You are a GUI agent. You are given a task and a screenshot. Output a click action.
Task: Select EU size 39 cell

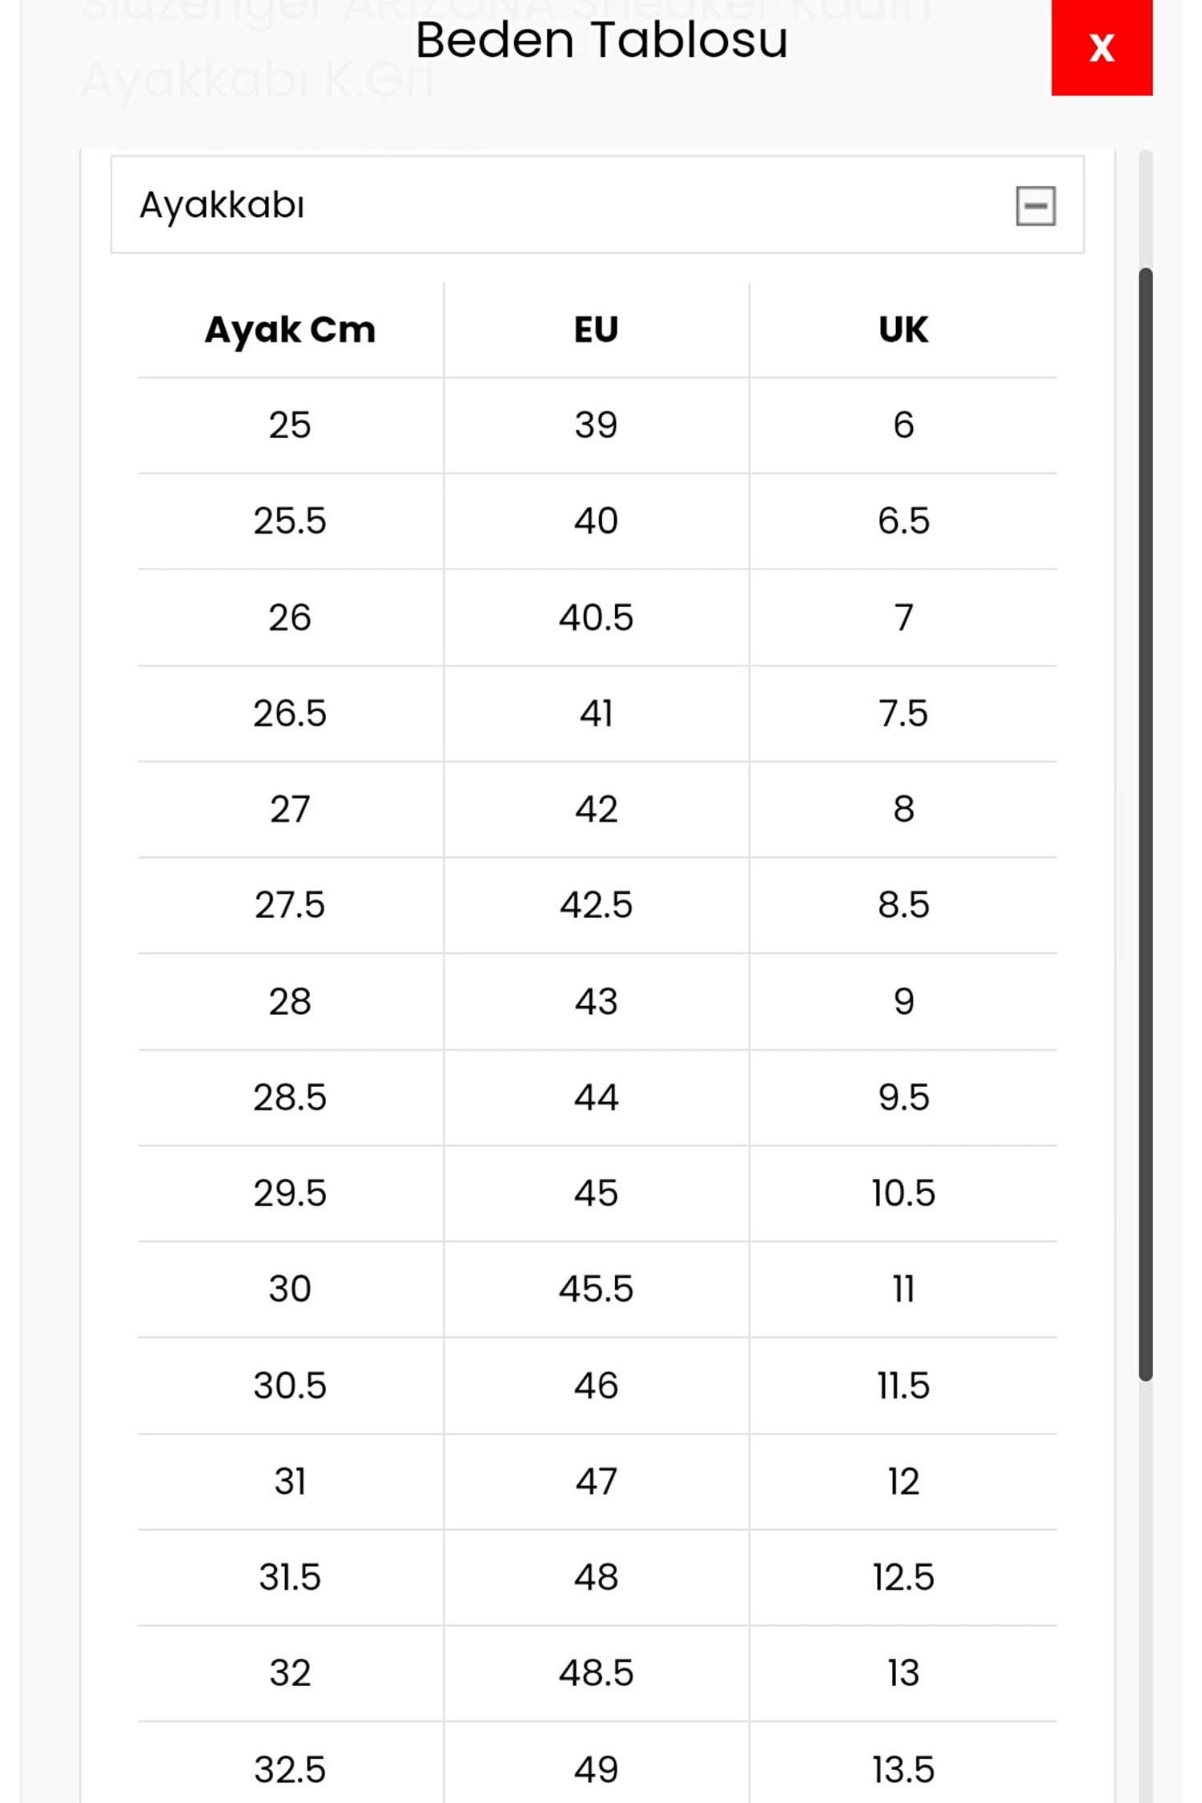click(x=596, y=425)
